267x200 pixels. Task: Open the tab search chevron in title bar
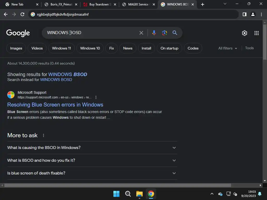tap(225, 4)
